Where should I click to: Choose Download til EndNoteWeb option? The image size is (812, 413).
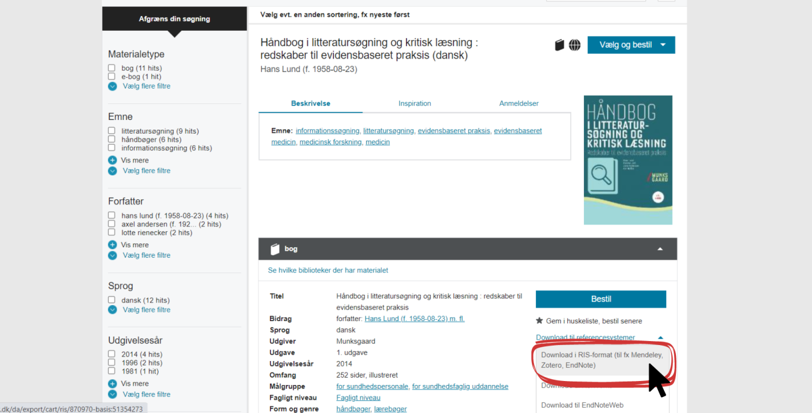(x=582, y=406)
